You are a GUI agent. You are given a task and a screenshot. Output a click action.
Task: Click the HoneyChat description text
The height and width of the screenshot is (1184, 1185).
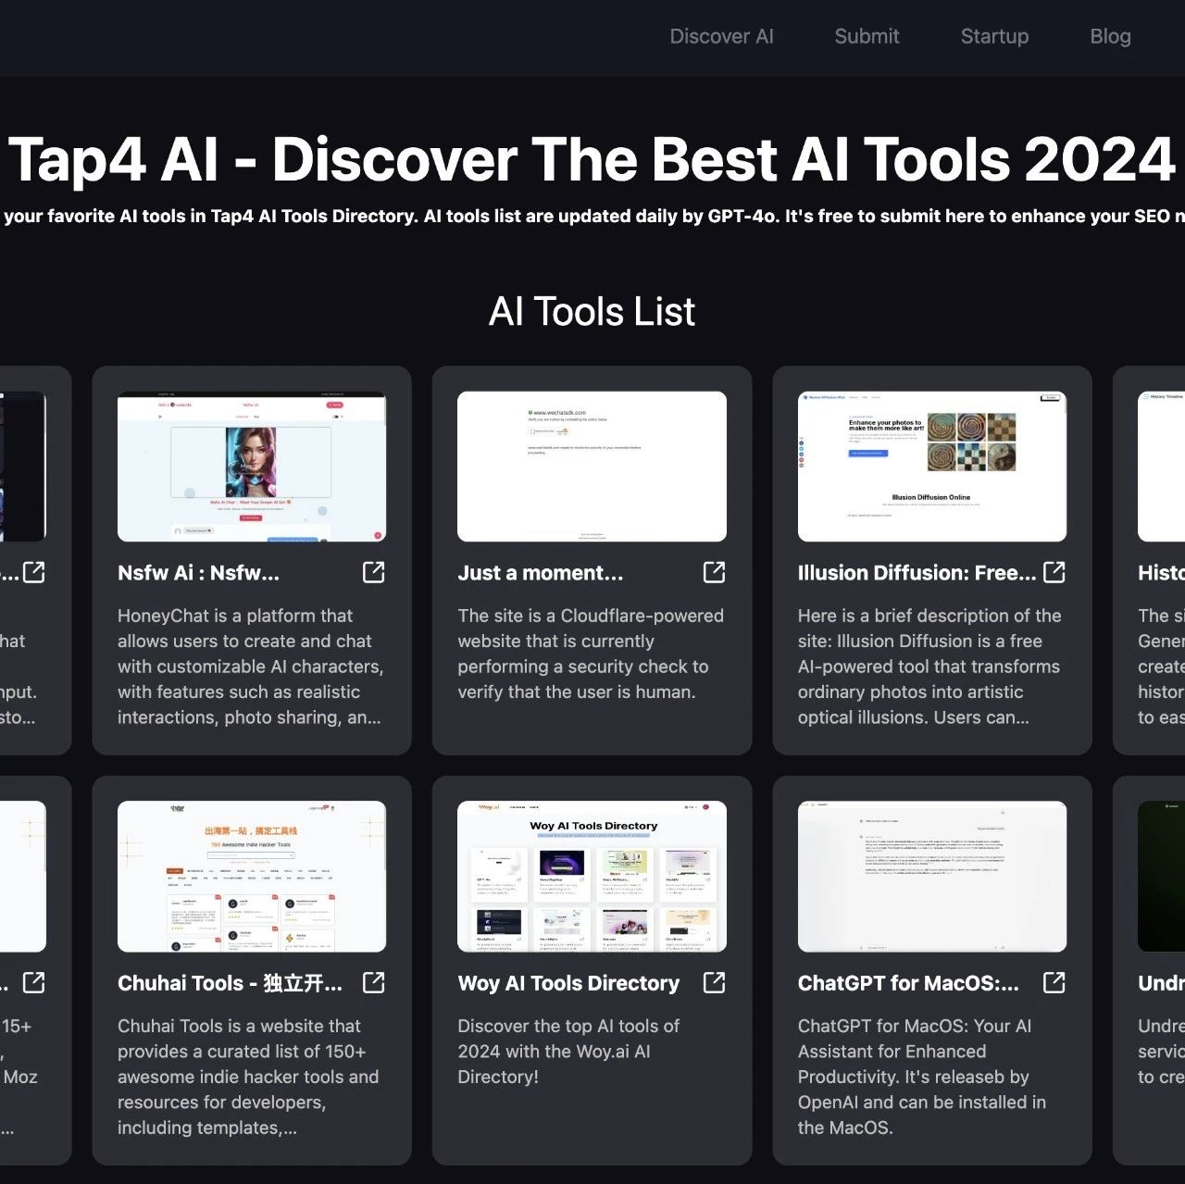[x=250, y=667]
